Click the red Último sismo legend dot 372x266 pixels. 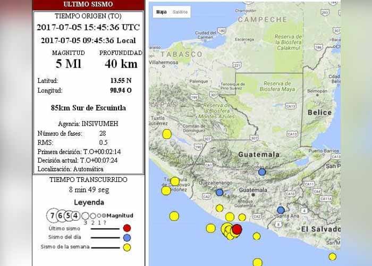click(x=126, y=228)
